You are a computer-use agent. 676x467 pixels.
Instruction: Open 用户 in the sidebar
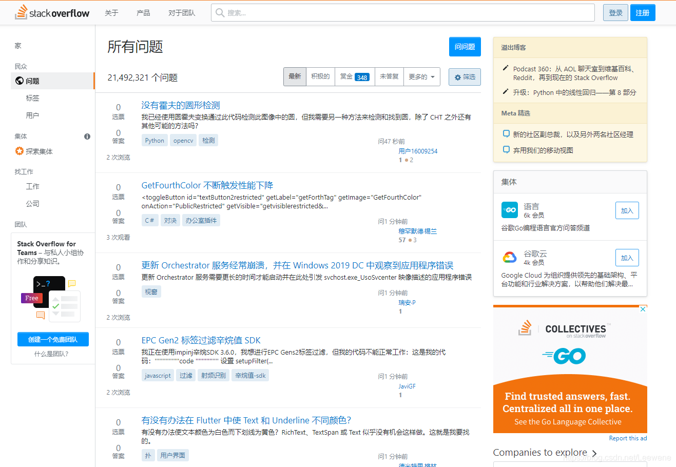pyautogui.click(x=32, y=115)
